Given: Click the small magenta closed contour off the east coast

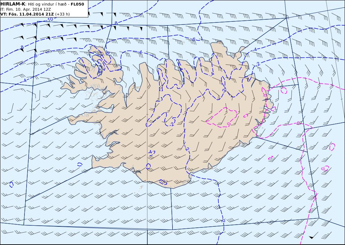Looking at the screenshot, I should 284,90.
